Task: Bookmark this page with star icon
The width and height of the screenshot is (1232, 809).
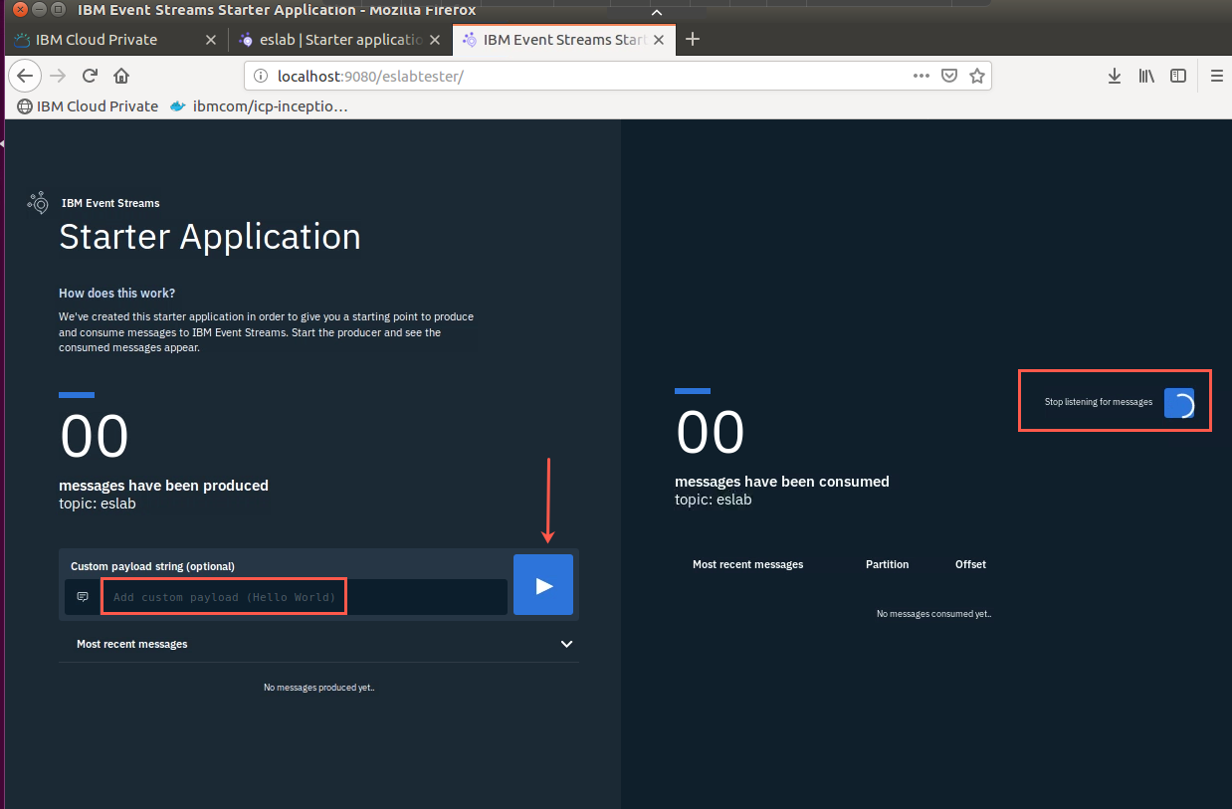Action: 977,76
